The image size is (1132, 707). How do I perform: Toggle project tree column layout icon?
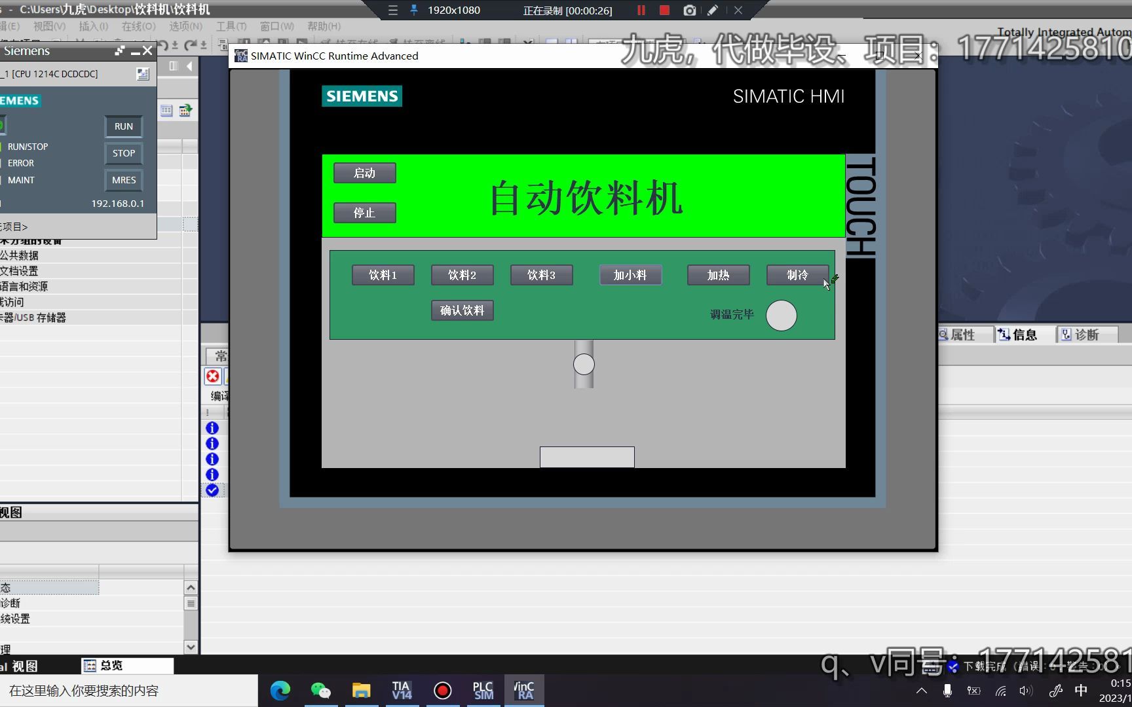pos(174,66)
